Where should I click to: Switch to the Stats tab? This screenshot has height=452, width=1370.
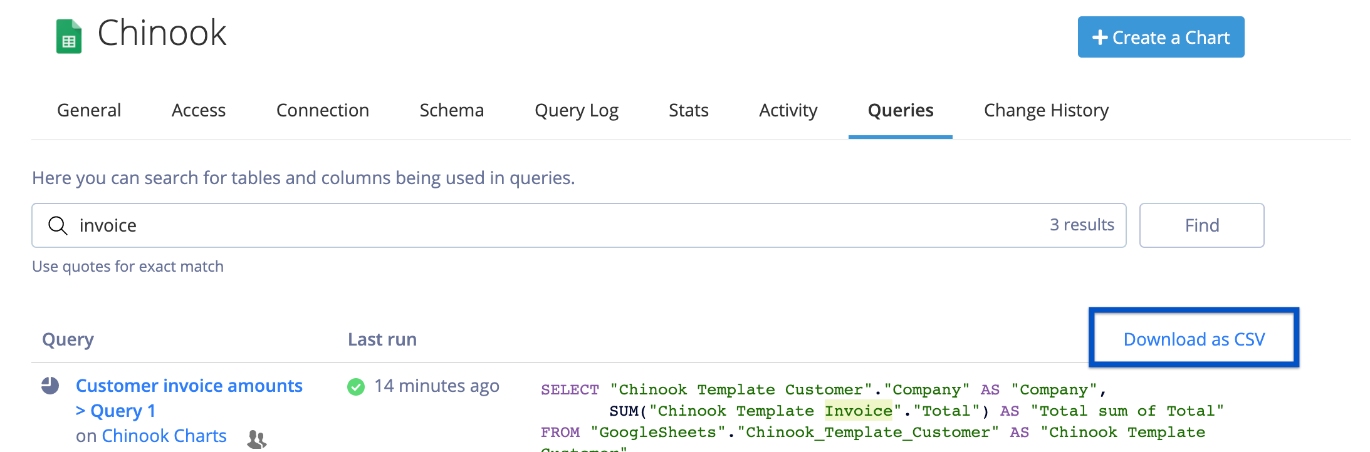point(689,110)
